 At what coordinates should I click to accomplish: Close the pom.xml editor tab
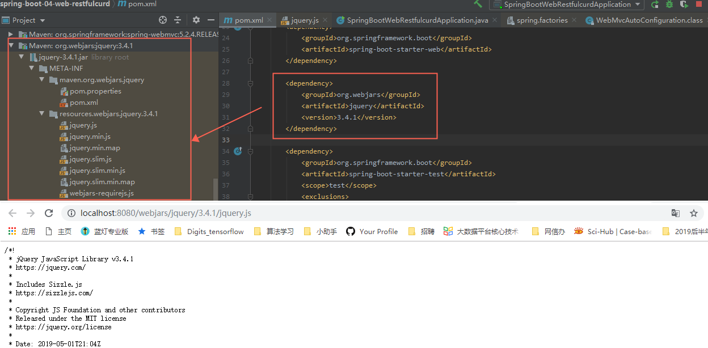[269, 20]
